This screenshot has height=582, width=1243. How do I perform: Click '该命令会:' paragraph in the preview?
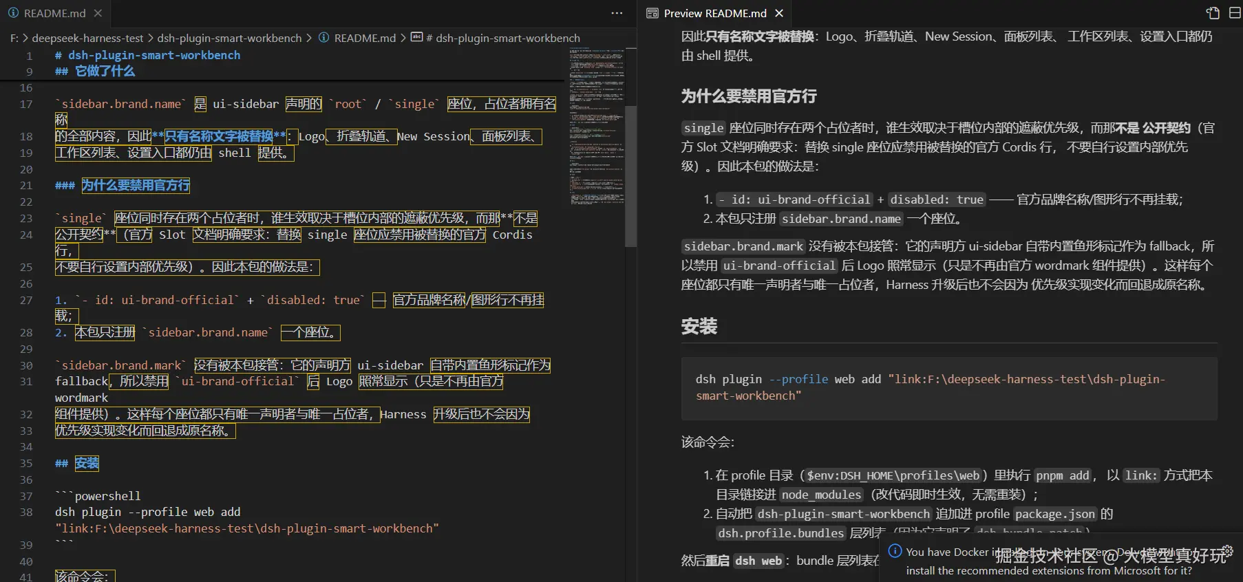coord(708,442)
